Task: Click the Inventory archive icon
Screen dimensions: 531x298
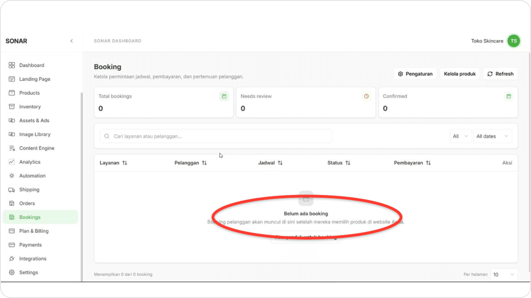Action: [x=11, y=107]
